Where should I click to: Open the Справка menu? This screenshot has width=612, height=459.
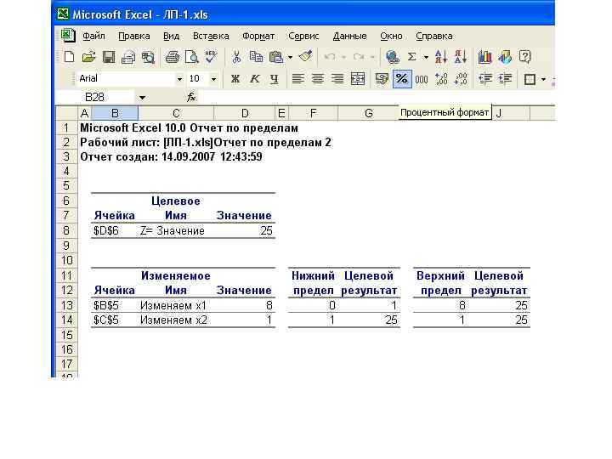click(434, 36)
